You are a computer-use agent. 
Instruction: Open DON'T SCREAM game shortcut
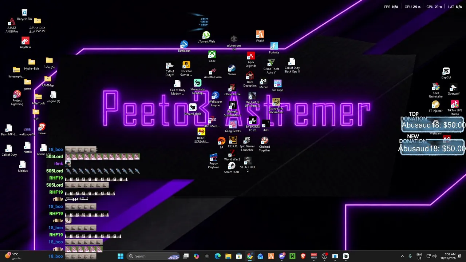pyautogui.click(x=201, y=136)
